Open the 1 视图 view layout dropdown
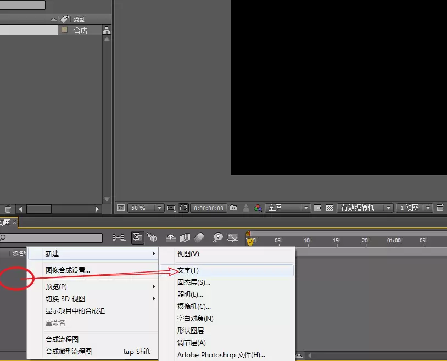The width and height of the screenshot is (447, 361). click(x=415, y=208)
